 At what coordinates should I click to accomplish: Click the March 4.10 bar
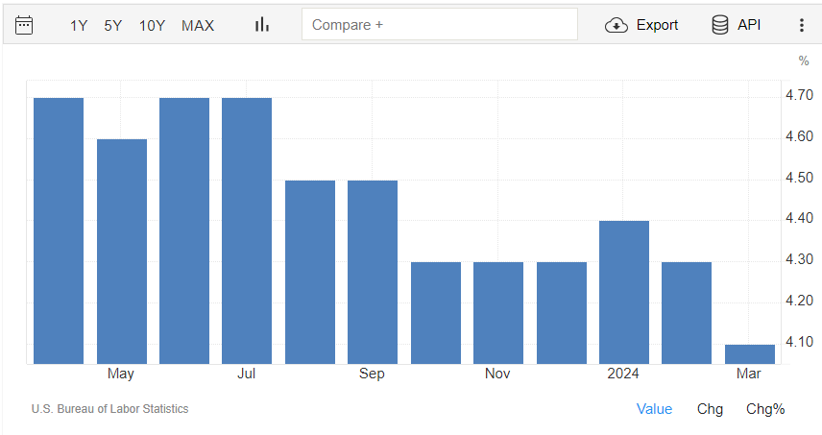(x=750, y=354)
